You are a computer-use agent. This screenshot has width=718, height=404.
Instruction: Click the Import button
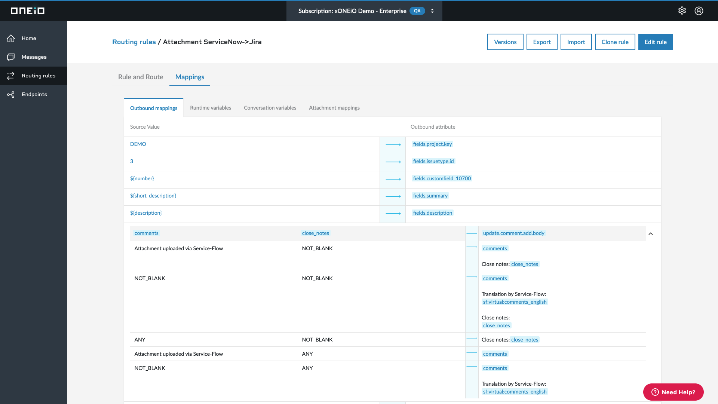tap(576, 42)
